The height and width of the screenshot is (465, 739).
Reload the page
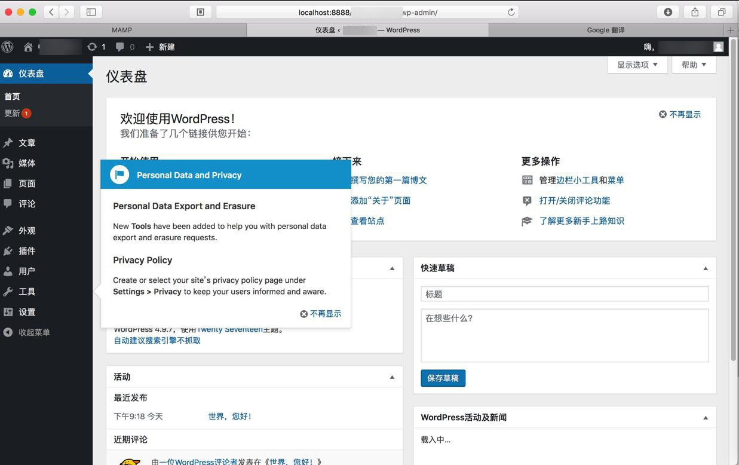[x=511, y=12]
